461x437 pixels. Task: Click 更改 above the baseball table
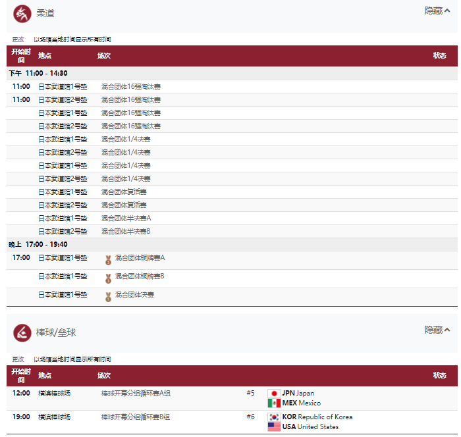pyautogui.click(x=18, y=359)
